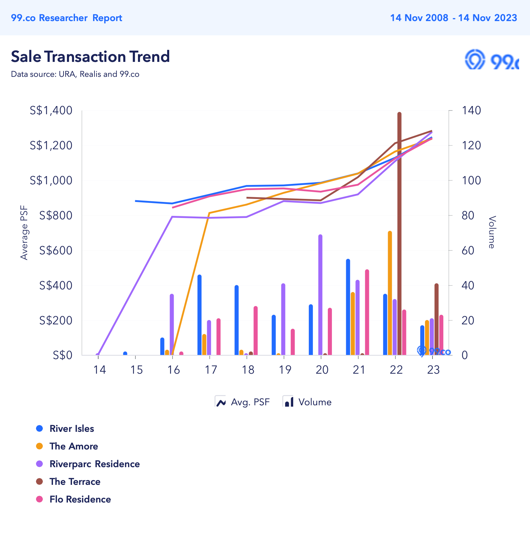This screenshot has width=530, height=544.
Task: Select the orange volume bar at year 22
Action: 390,293
